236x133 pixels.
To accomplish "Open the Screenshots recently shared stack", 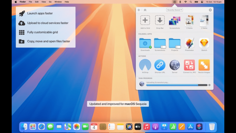I will click(175, 21).
